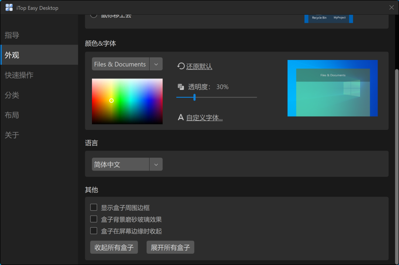Check 盒子在屏幕边缘时收起 option
The image size is (399, 265).
[93, 231]
